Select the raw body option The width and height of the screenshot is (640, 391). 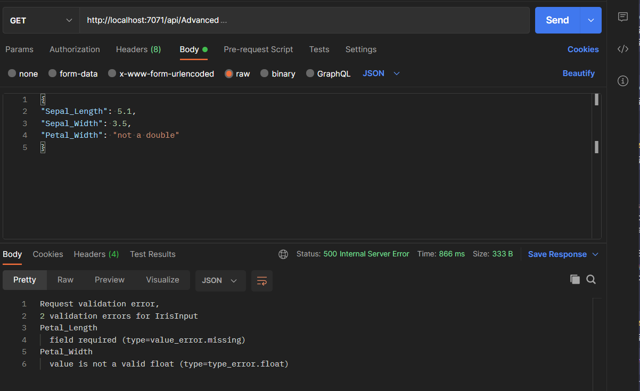(x=237, y=73)
